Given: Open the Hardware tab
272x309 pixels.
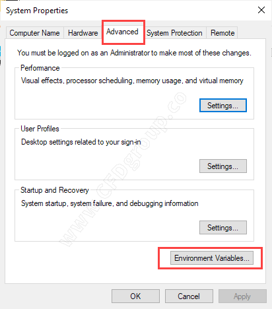Looking at the screenshot, I should point(83,33).
